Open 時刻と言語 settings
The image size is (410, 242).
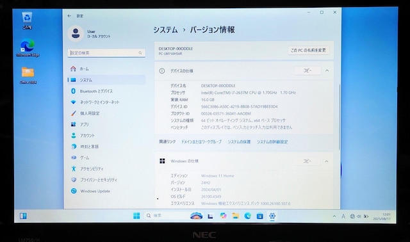pyautogui.click(x=106, y=147)
